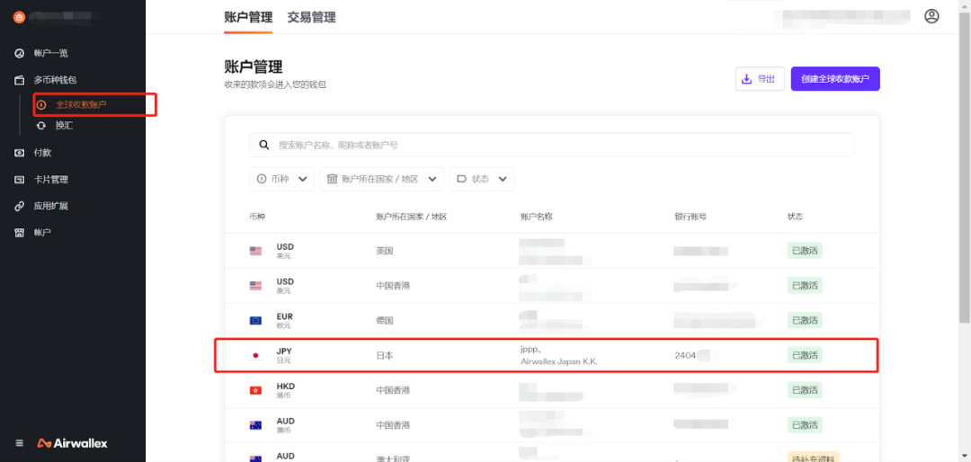The image size is (971, 462).
Task: Select the JPY 日本 account row
Action: point(546,355)
